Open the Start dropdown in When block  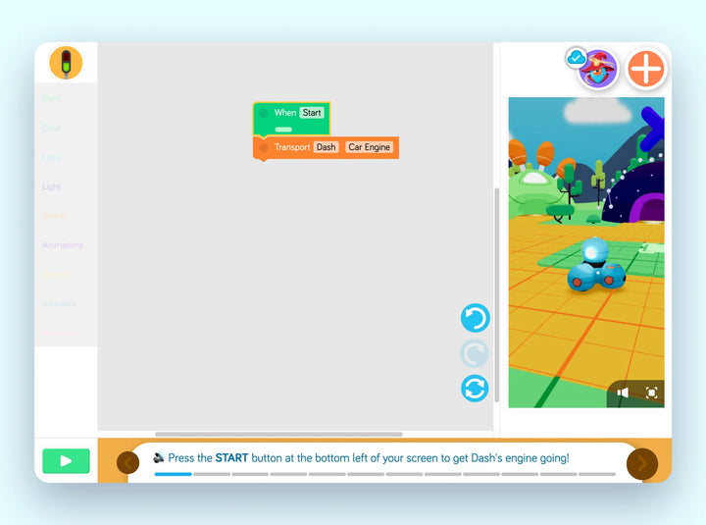[312, 113]
